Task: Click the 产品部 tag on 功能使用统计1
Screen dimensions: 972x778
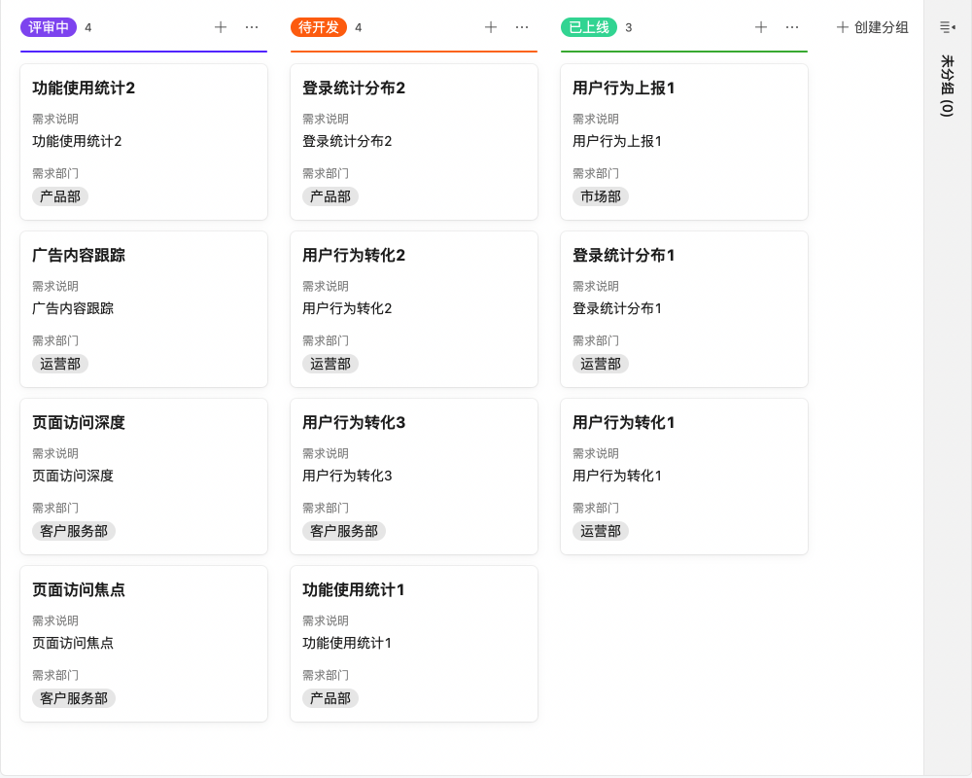Action: [330, 698]
